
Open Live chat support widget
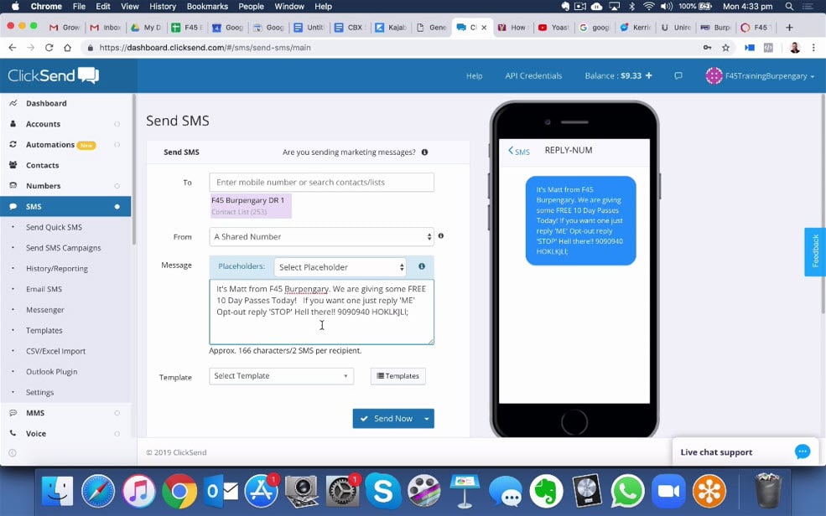[x=745, y=451]
